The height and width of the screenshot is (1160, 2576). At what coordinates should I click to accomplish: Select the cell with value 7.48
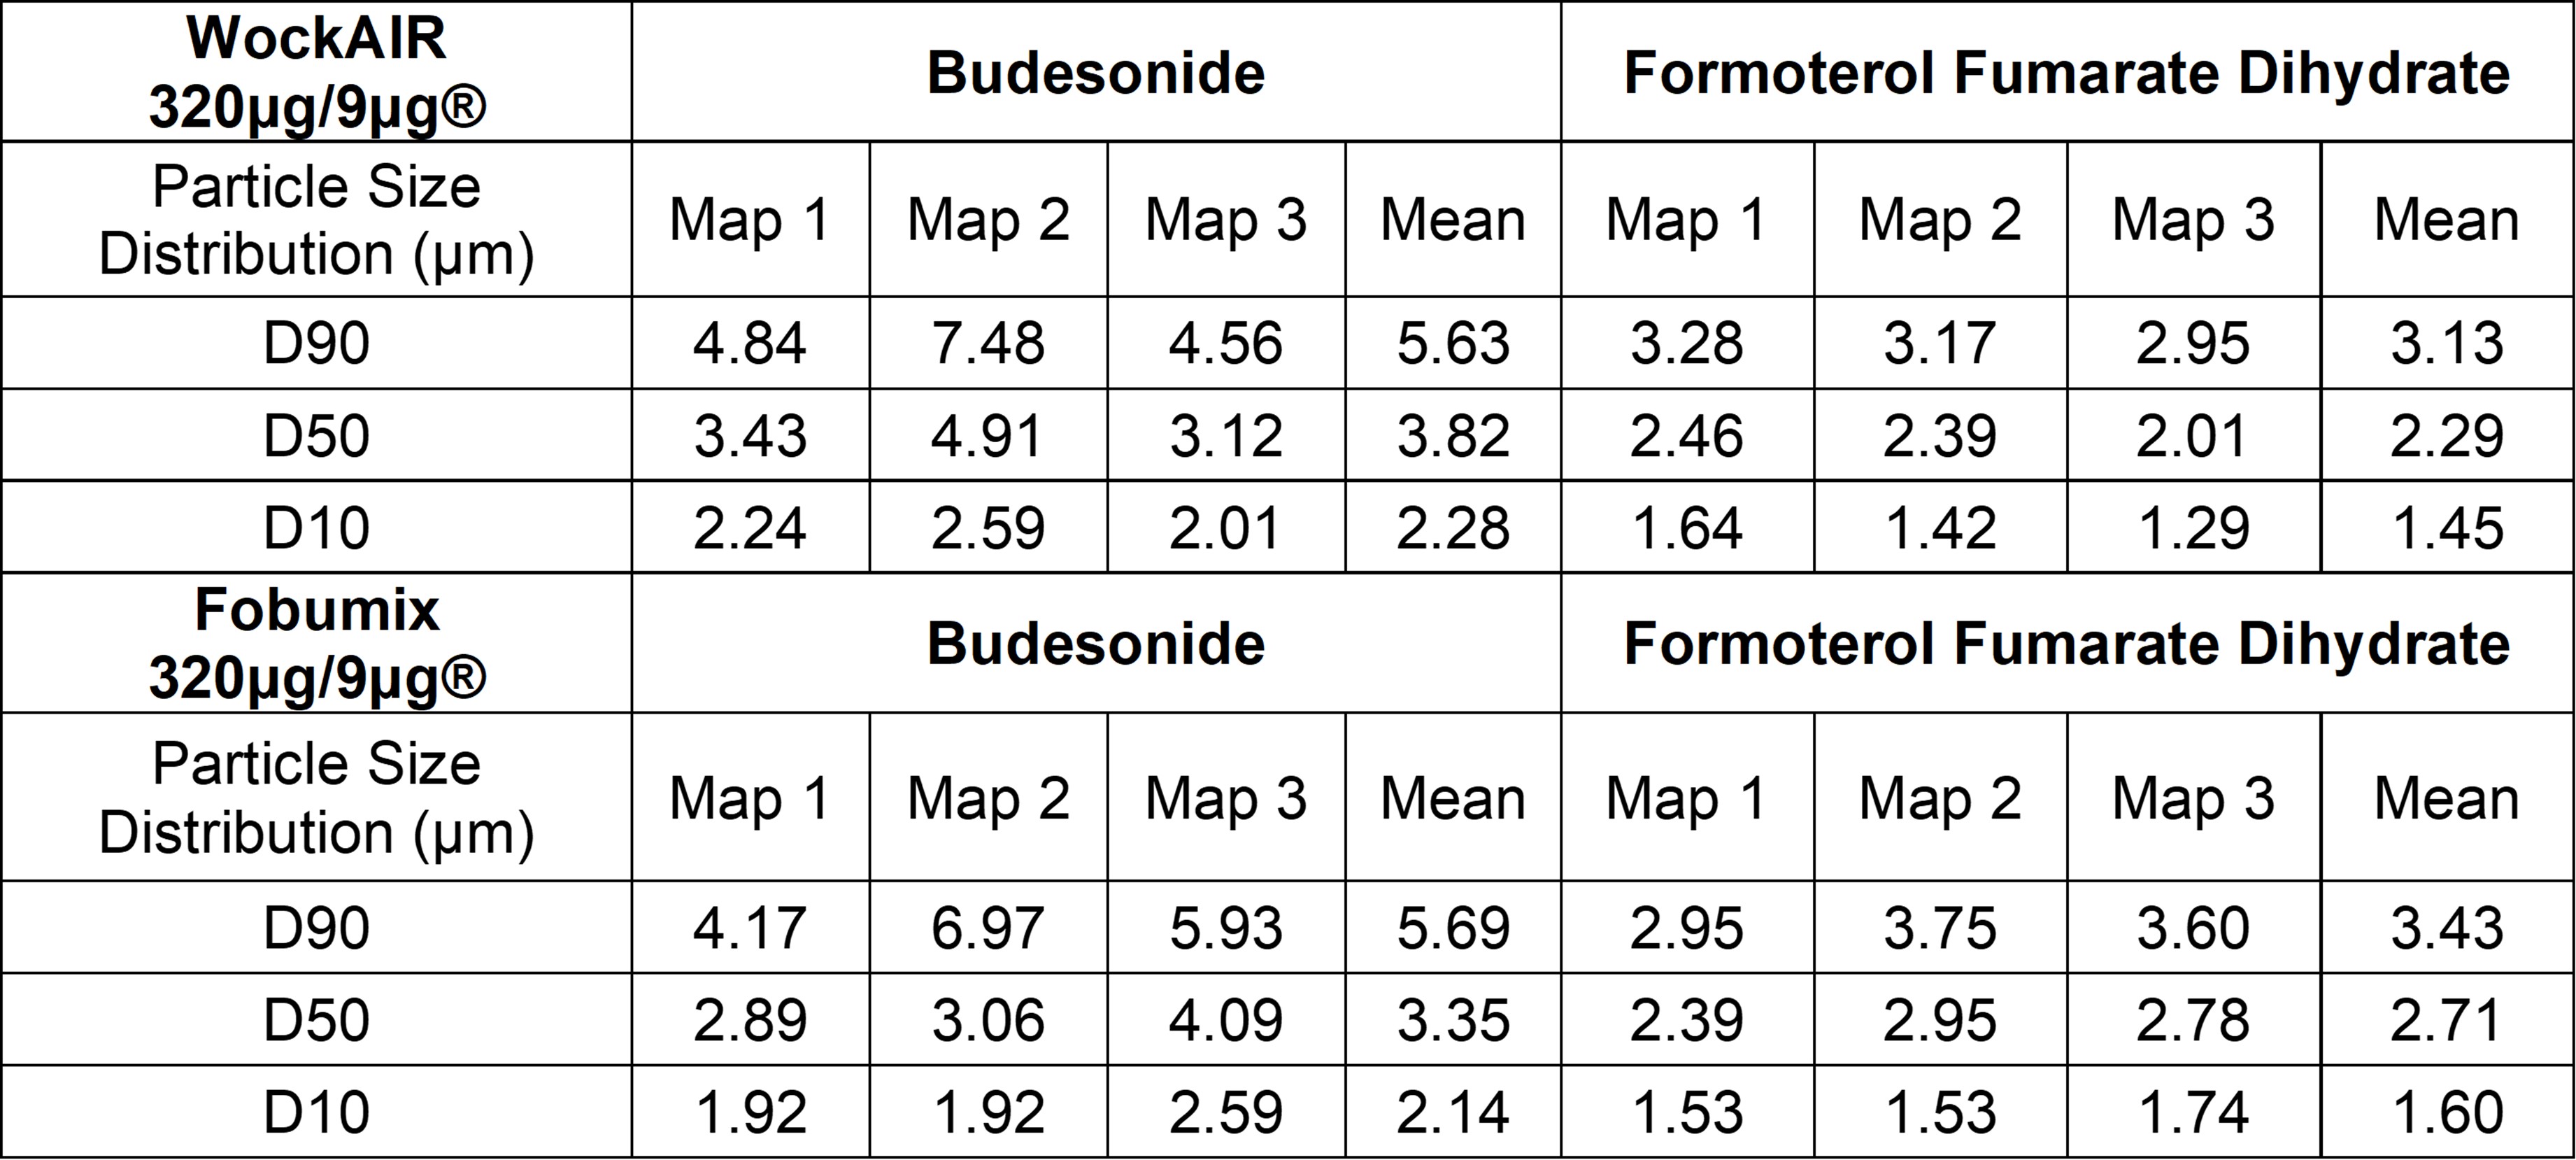point(988,343)
